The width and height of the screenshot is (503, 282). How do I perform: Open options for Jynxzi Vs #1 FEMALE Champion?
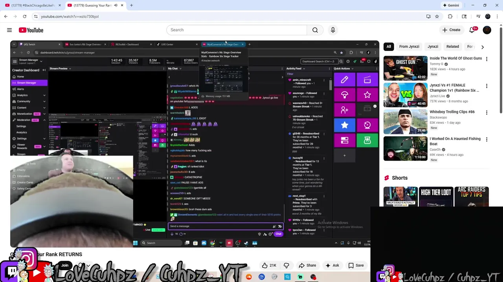[x=486, y=86]
